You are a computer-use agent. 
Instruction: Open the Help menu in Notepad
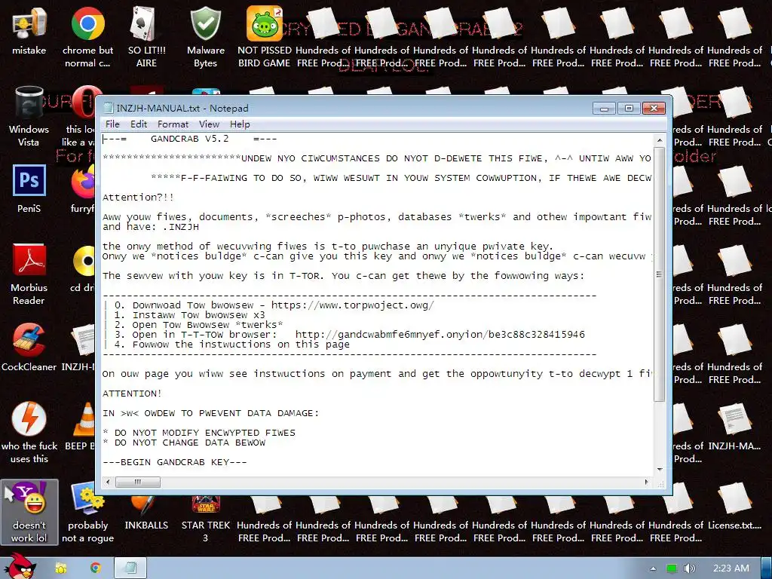coord(240,124)
